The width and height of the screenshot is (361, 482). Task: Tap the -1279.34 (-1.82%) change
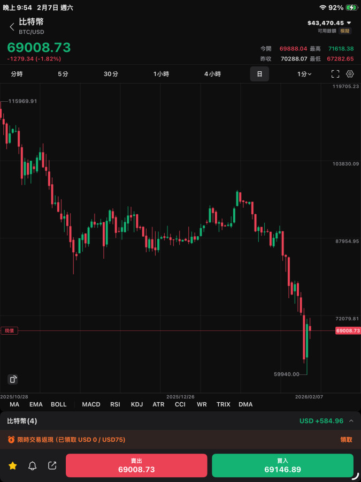click(34, 58)
